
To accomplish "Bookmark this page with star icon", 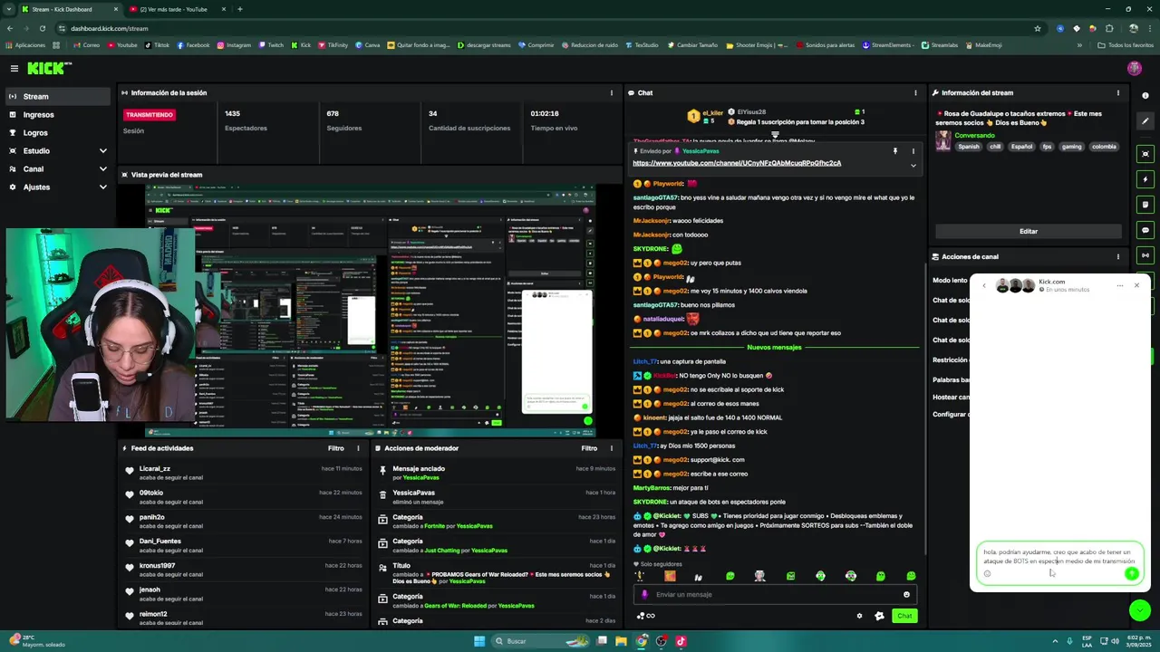I will 1038,28.
